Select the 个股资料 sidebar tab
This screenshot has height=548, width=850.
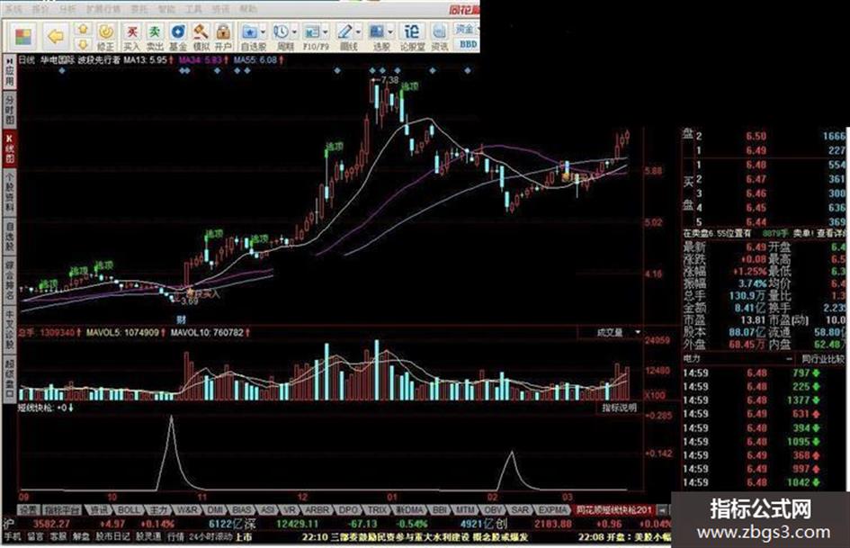(9, 192)
